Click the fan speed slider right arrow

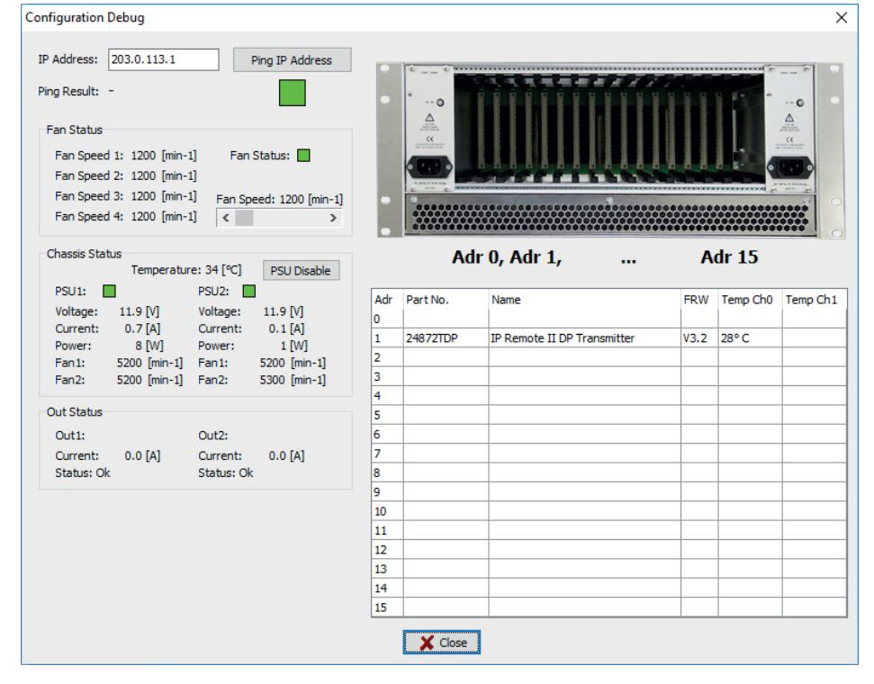point(334,218)
